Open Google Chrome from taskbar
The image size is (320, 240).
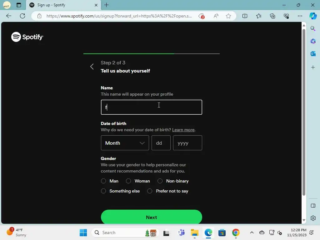tap(236, 232)
